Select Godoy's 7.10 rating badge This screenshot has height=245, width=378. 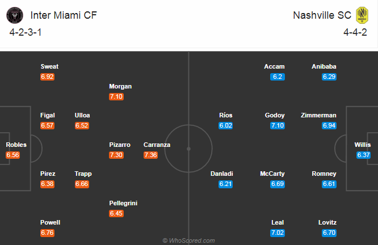tap(278, 125)
